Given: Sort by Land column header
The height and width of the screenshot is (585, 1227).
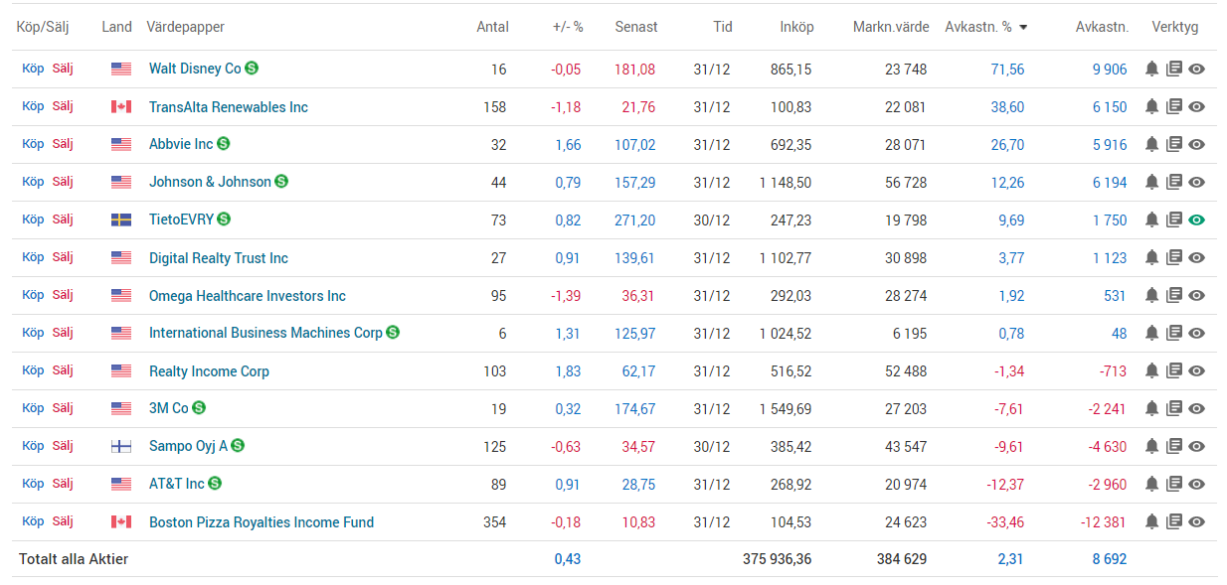Looking at the screenshot, I should [116, 27].
